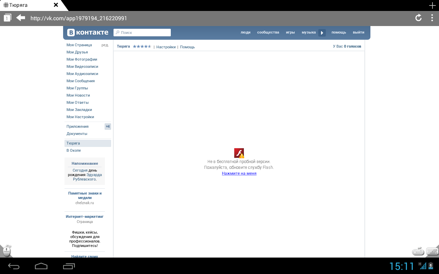Open Эдуарда Рублевского profile link

click(x=87, y=177)
